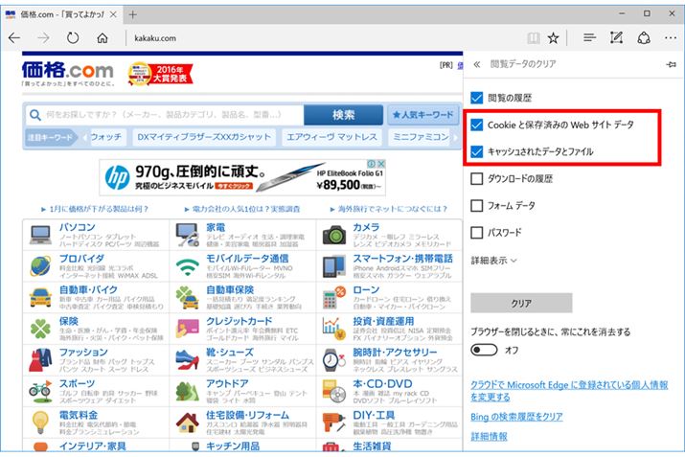
Task: Click the Share icon in the toolbar
Action: 644,38
